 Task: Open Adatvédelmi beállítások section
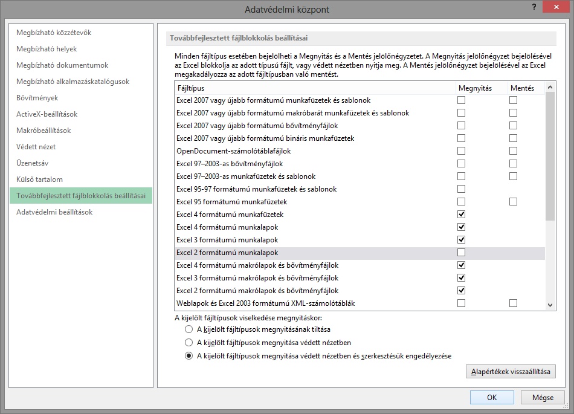(x=54, y=212)
